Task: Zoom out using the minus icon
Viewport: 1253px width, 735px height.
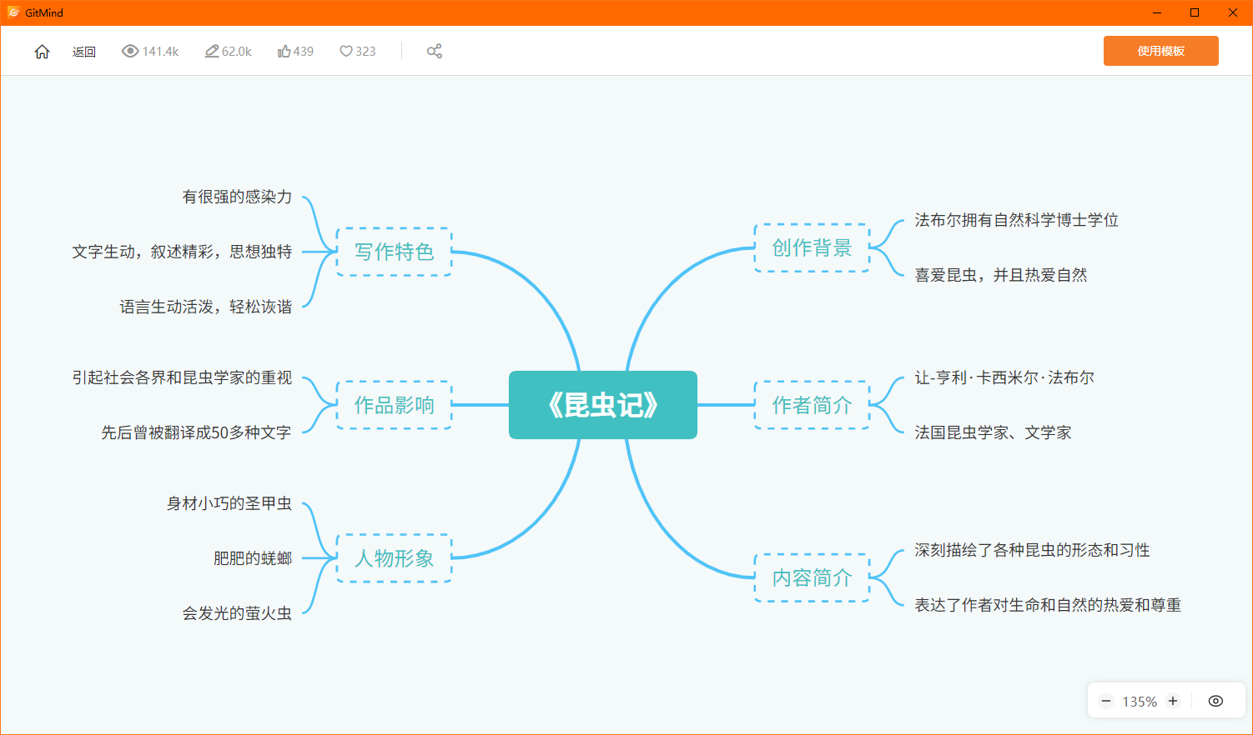Action: pos(1105,701)
